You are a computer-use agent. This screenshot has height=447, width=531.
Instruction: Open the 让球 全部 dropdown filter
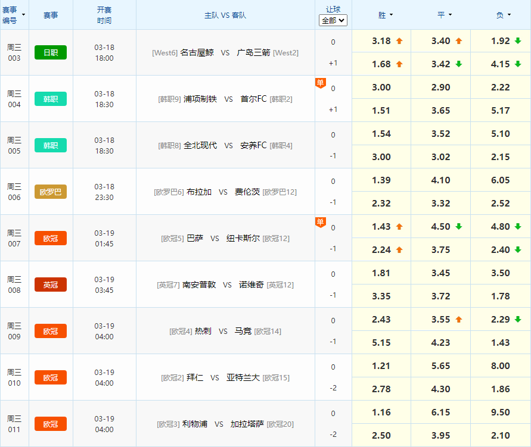click(x=333, y=21)
